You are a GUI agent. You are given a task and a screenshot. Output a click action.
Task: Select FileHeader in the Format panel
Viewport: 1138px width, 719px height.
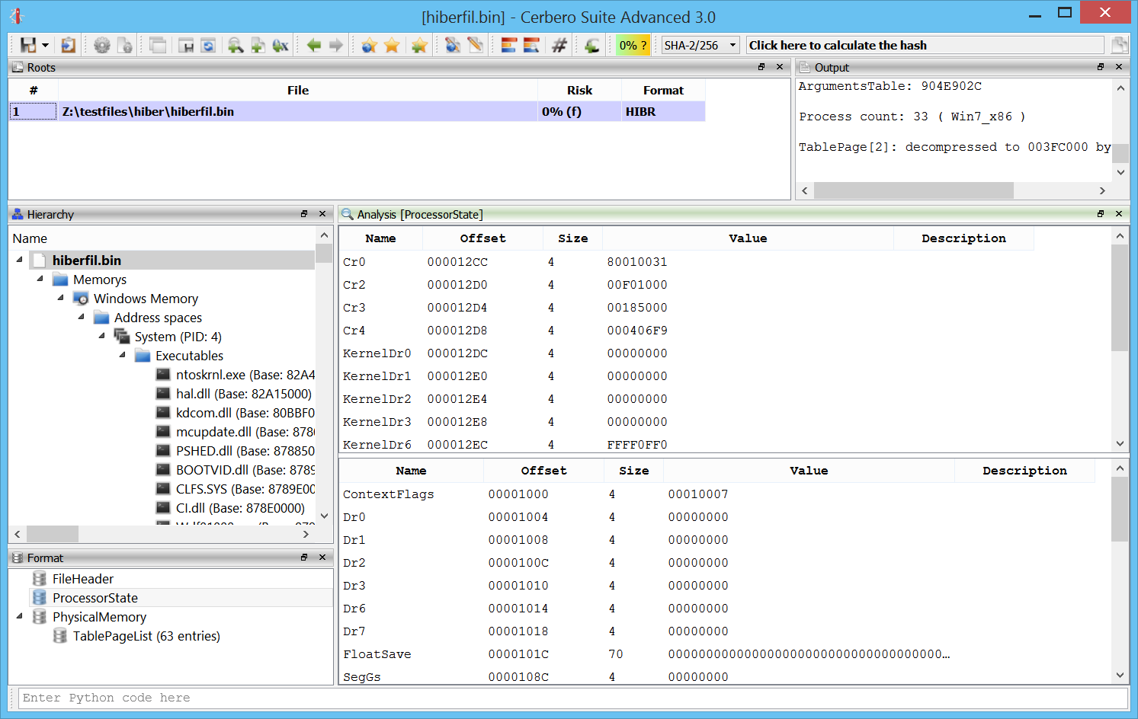click(x=82, y=579)
